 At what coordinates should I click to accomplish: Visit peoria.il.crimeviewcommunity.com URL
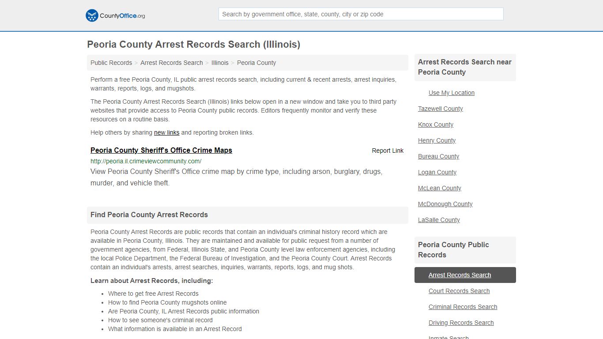[x=146, y=161]
